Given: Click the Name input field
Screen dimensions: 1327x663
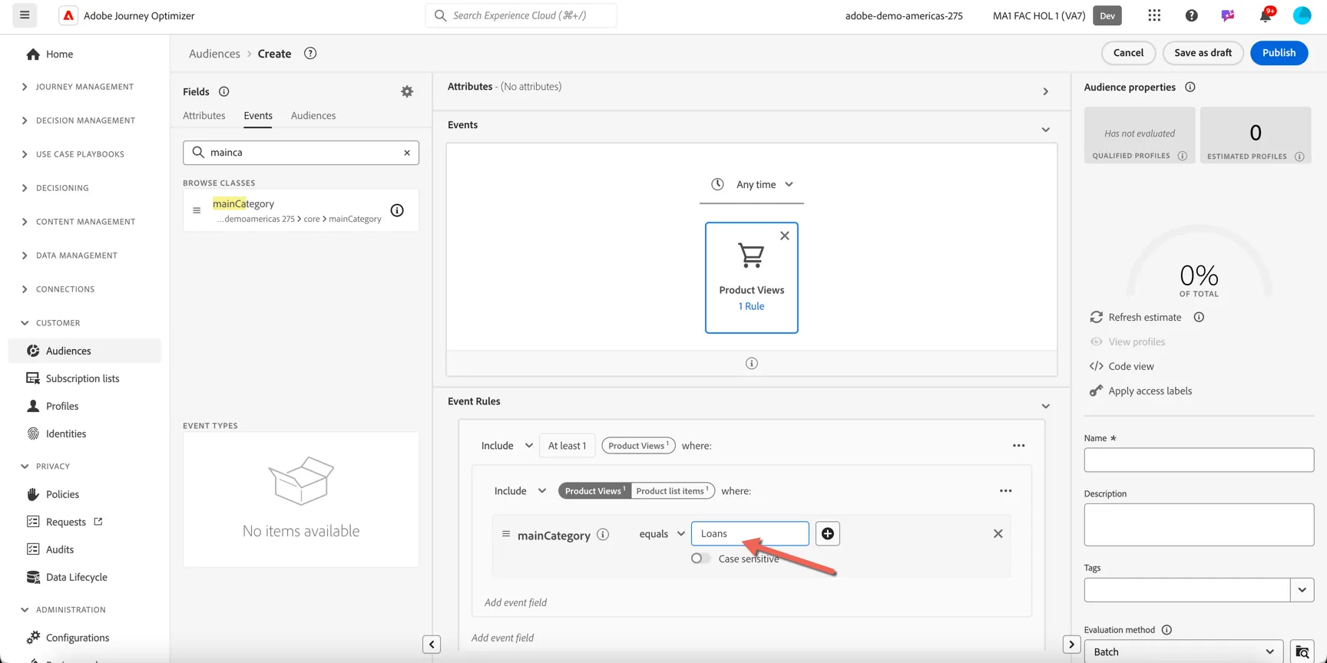Looking at the screenshot, I should pos(1199,460).
